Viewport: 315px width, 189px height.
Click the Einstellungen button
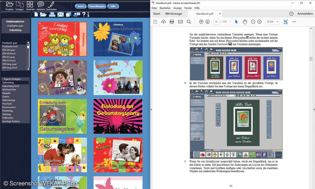coord(97,6)
